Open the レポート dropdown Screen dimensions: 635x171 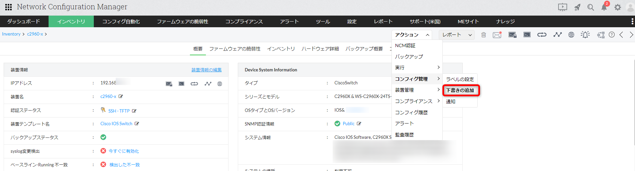coord(457,35)
